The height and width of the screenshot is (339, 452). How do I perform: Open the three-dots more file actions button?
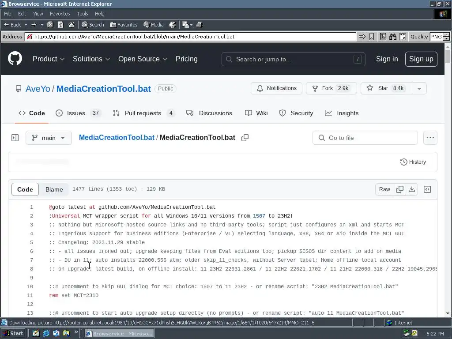430,138
